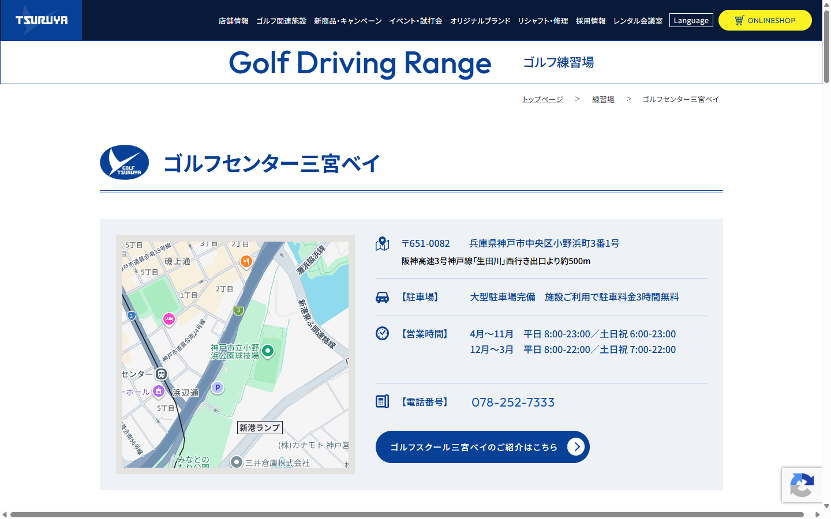Click the postal code 〒651-0082

tap(426, 243)
